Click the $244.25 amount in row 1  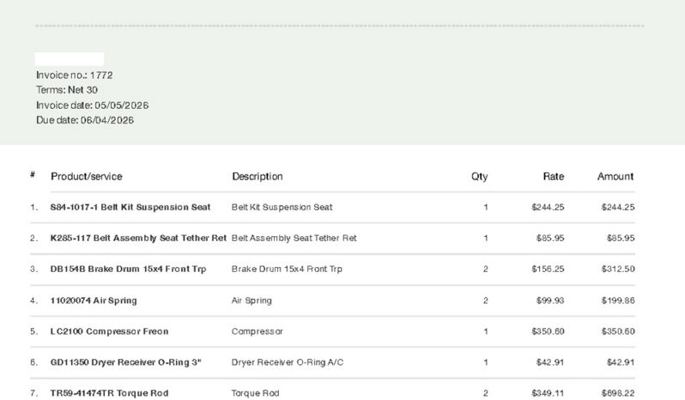[618, 207]
